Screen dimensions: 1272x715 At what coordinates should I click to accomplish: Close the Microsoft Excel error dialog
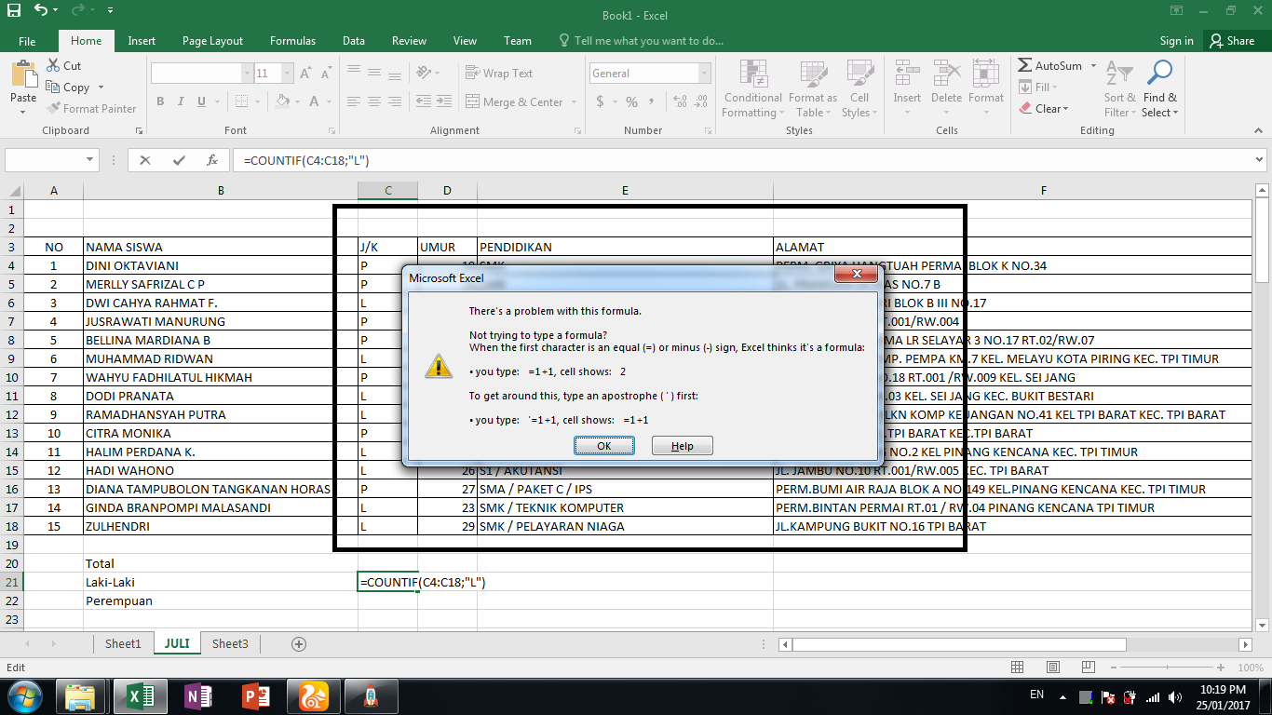(x=856, y=275)
